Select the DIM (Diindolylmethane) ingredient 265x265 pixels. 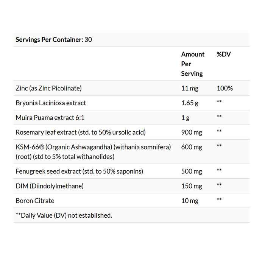pos(50,186)
